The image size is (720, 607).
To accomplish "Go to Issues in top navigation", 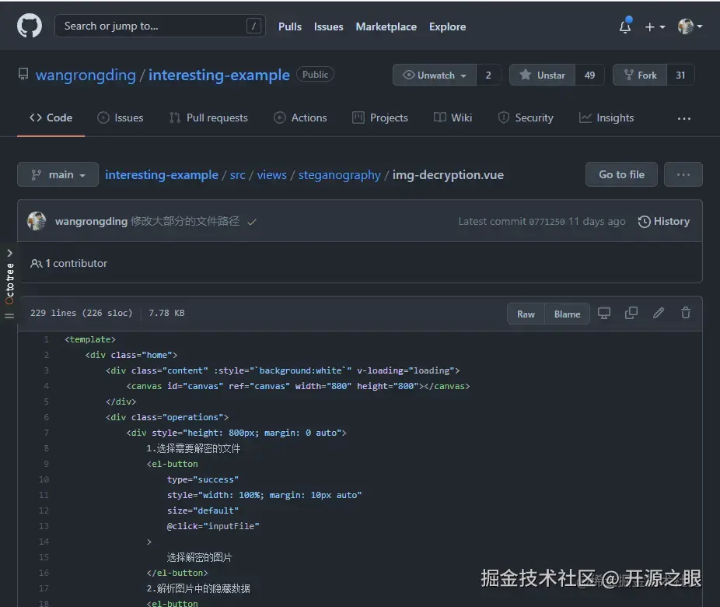I will 328,26.
